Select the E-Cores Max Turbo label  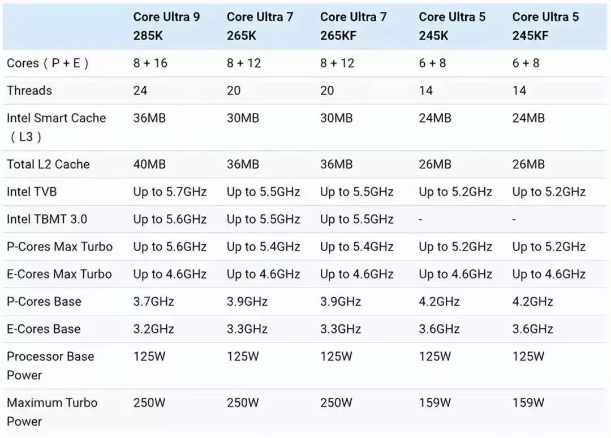coord(59,274)
